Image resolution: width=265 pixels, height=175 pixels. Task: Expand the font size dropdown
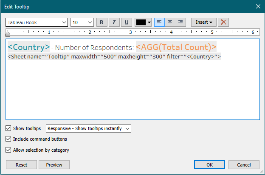tap(82, 22)
